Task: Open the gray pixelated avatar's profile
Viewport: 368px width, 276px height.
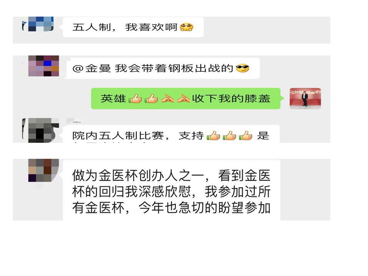Action: (x=40, y=131)
